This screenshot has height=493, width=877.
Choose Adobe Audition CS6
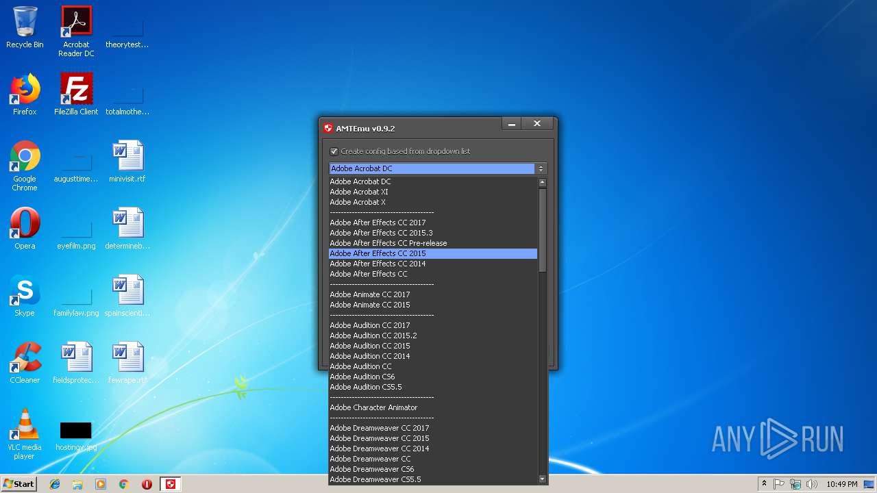coord(433,377)
